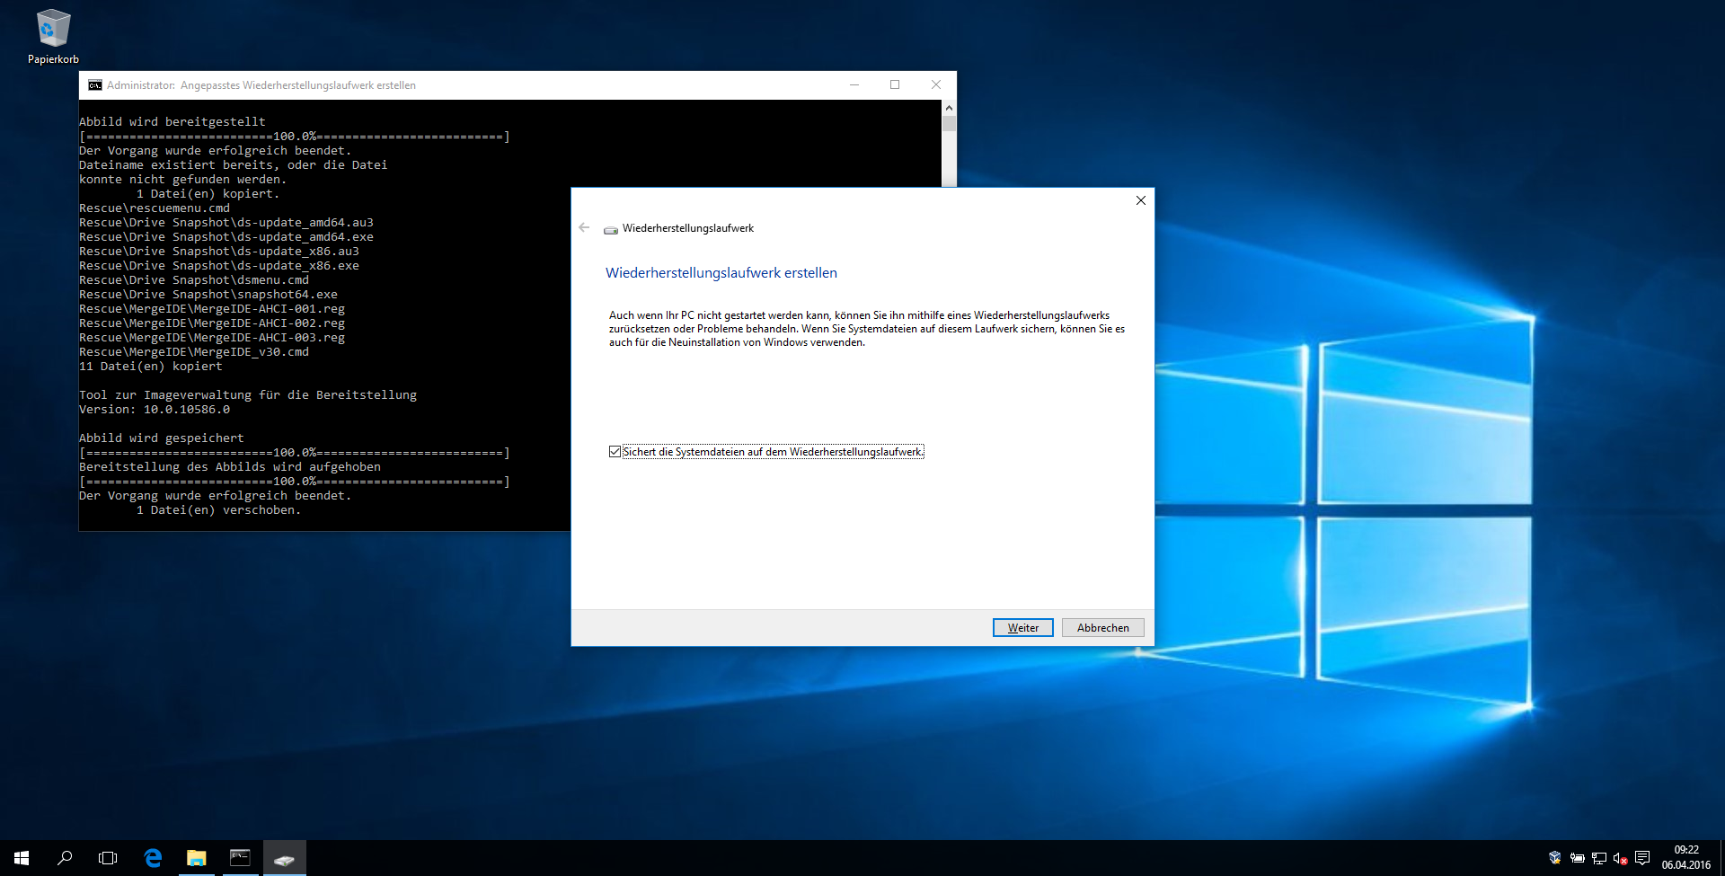Click the recovery drive taskbar button
The height and width of the screenshot is (876, 1725).
(x=284, y=858)
